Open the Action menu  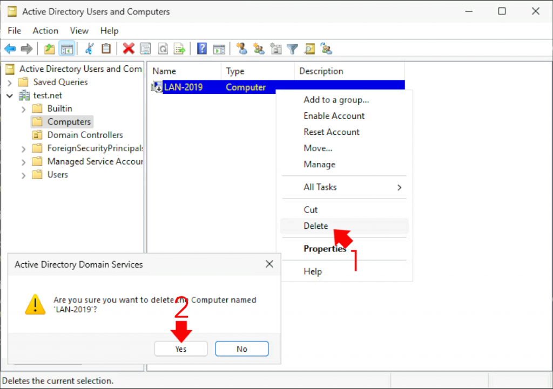coord(45,31)
